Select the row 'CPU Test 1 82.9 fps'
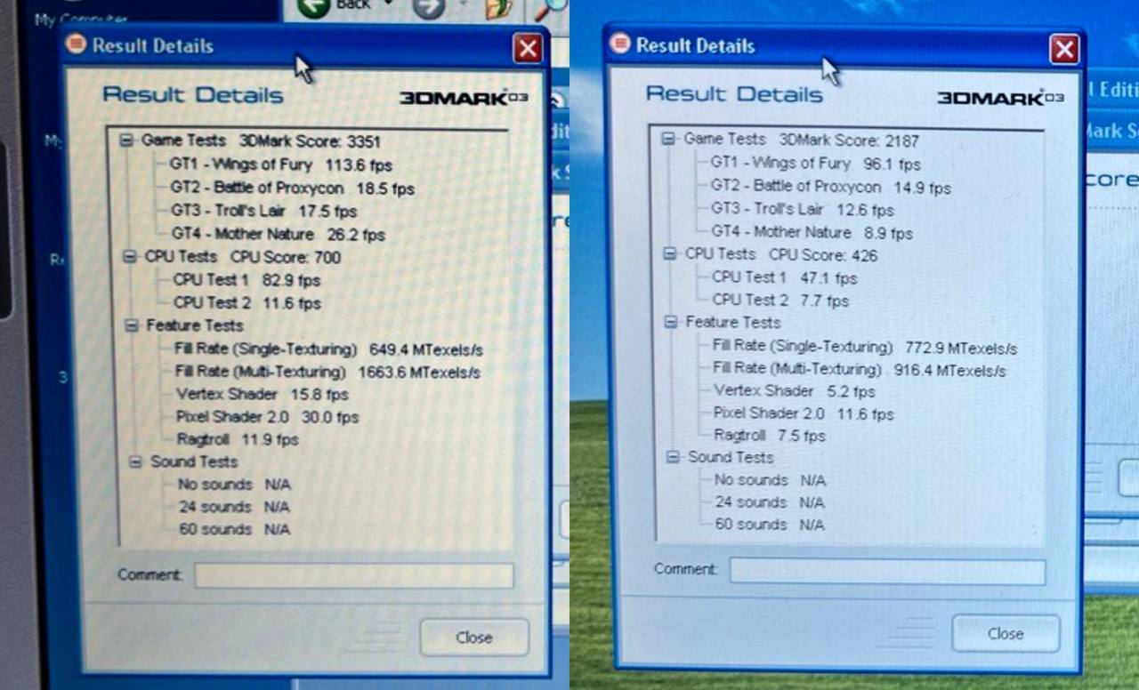Screen dimensions: 1139x690 tap(247, 280)
